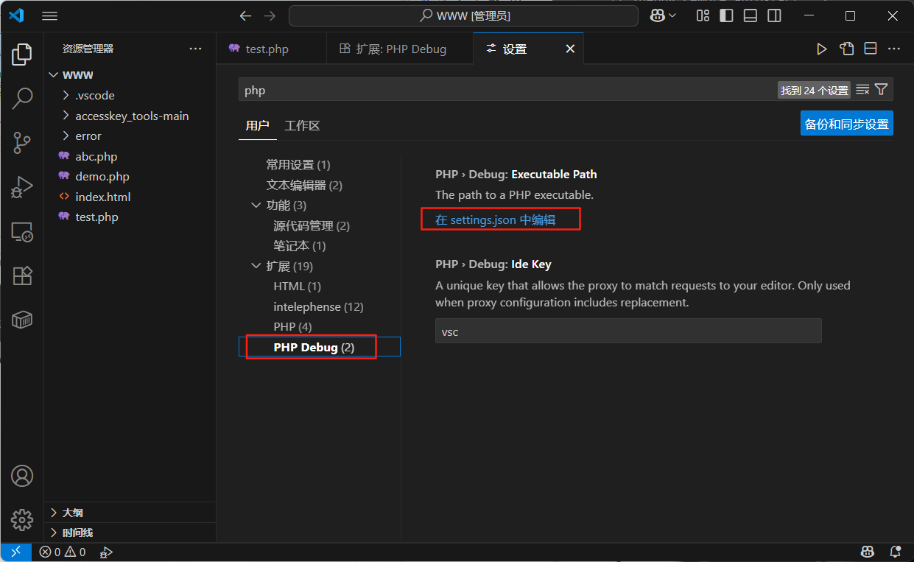This screenshot has width=914, height=562.
Task: Select 源代码管理 (2) category
Action: pyautogui.click(x=312, y=226)
